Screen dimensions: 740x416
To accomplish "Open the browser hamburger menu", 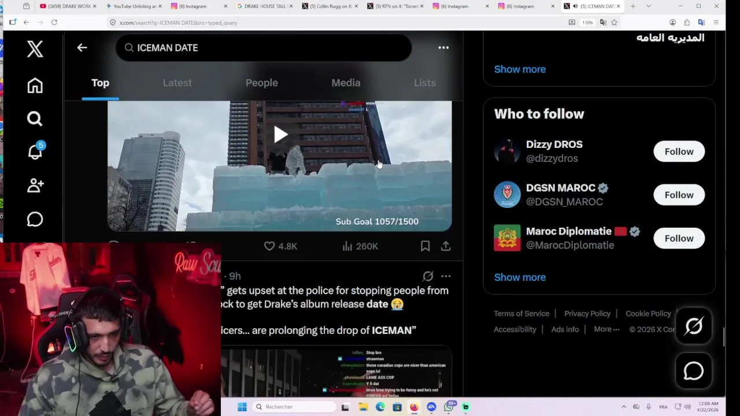I will pyautogui.click(x=716, y=23).
